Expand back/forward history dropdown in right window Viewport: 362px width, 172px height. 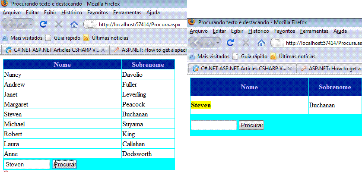tap(218, 43)
